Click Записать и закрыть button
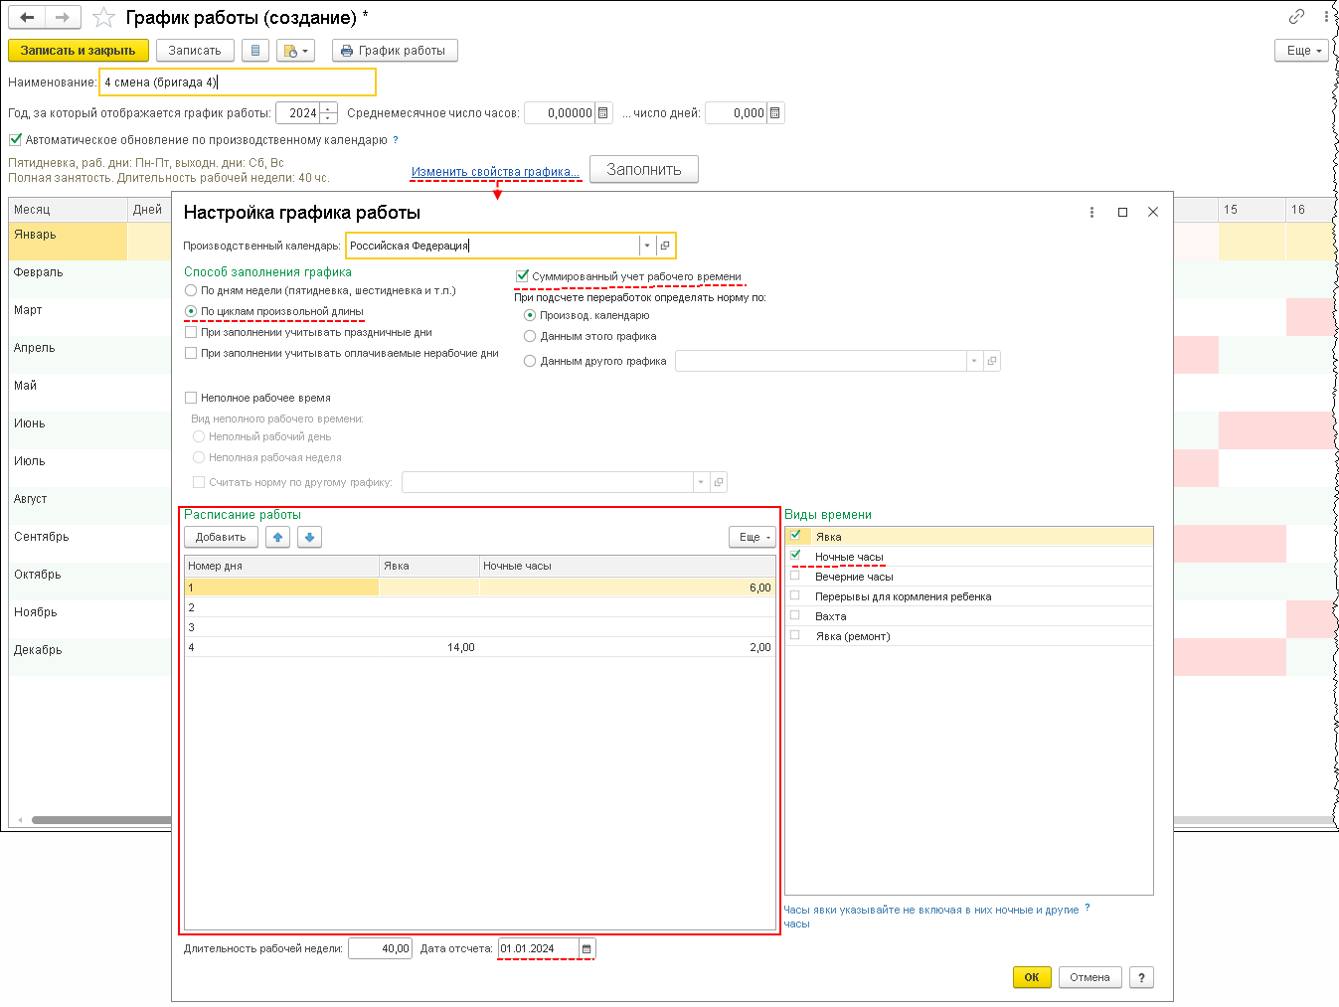Screen dimensions: 1339x1007 pos(79,51)
